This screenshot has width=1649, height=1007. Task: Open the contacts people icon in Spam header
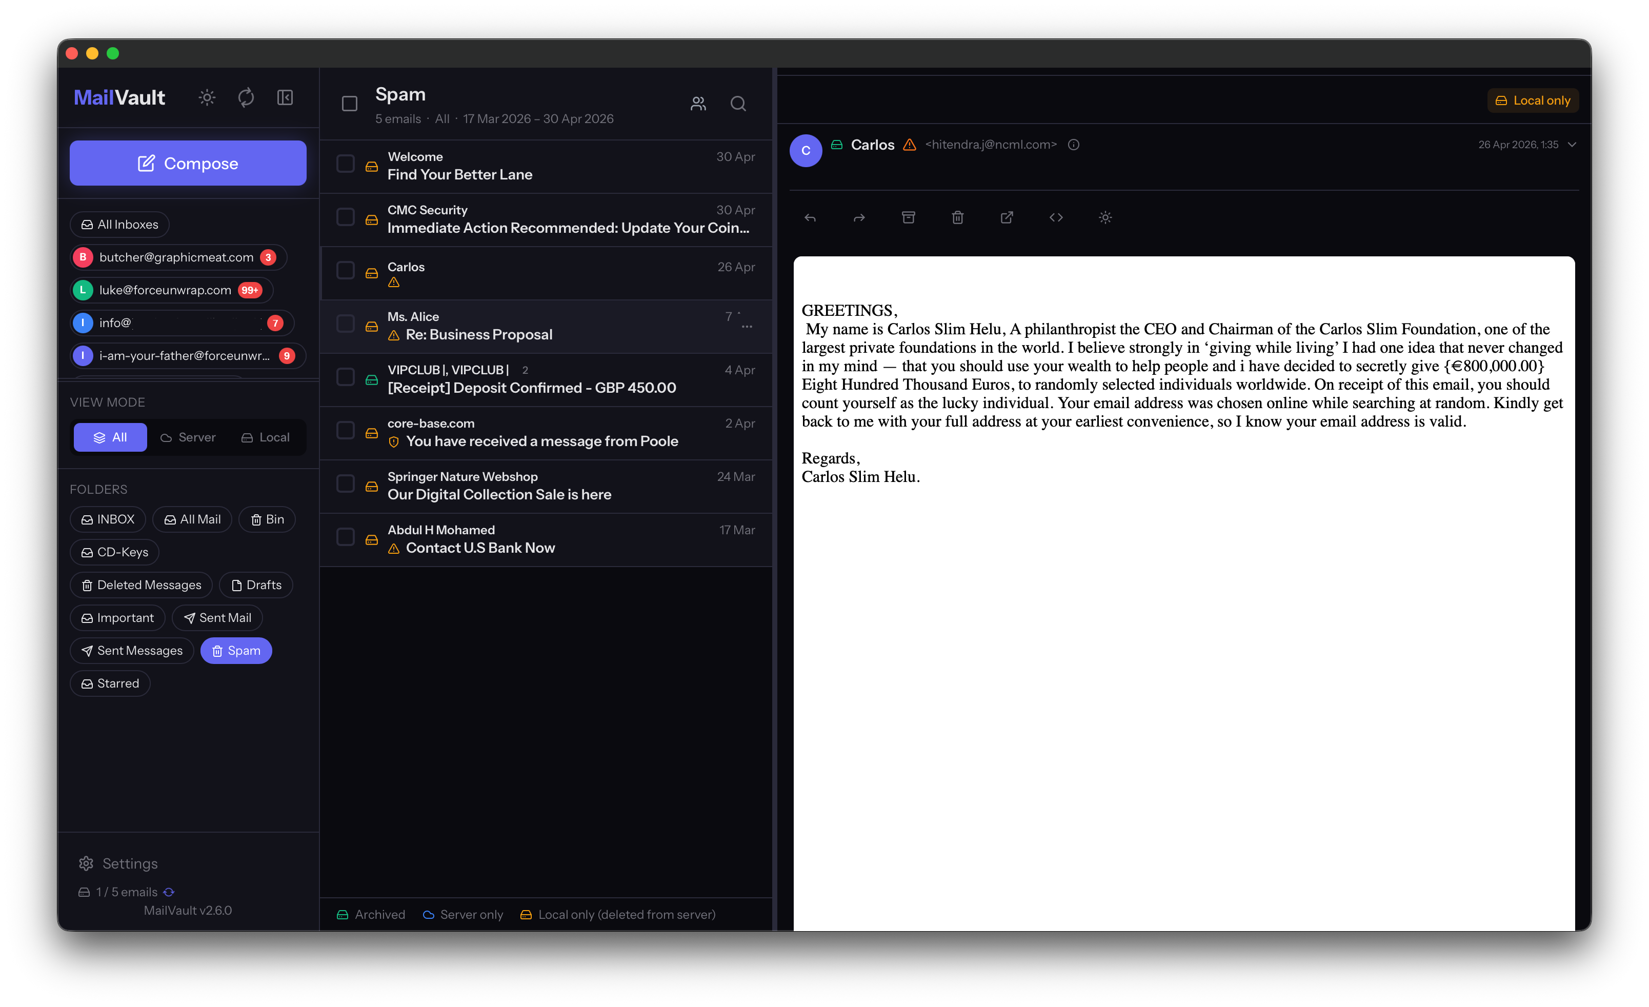[698, 104]
